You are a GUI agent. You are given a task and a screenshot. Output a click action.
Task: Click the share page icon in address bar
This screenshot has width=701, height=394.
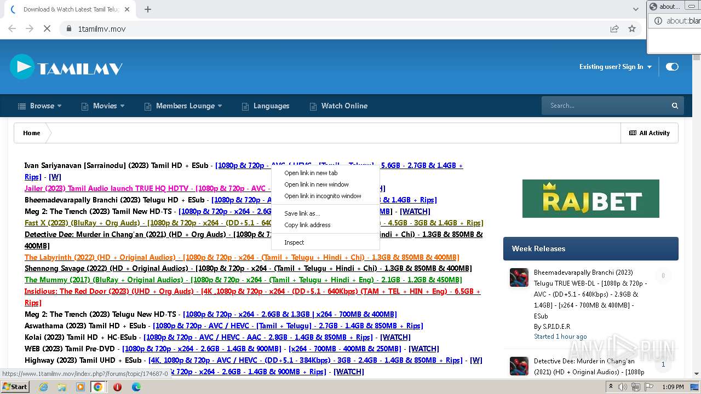[x=614, y=28]
